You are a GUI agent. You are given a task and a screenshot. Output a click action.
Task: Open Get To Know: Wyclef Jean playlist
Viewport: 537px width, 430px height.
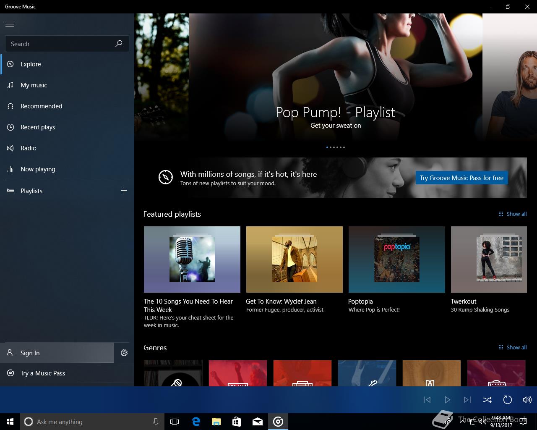tap(295, 260)
